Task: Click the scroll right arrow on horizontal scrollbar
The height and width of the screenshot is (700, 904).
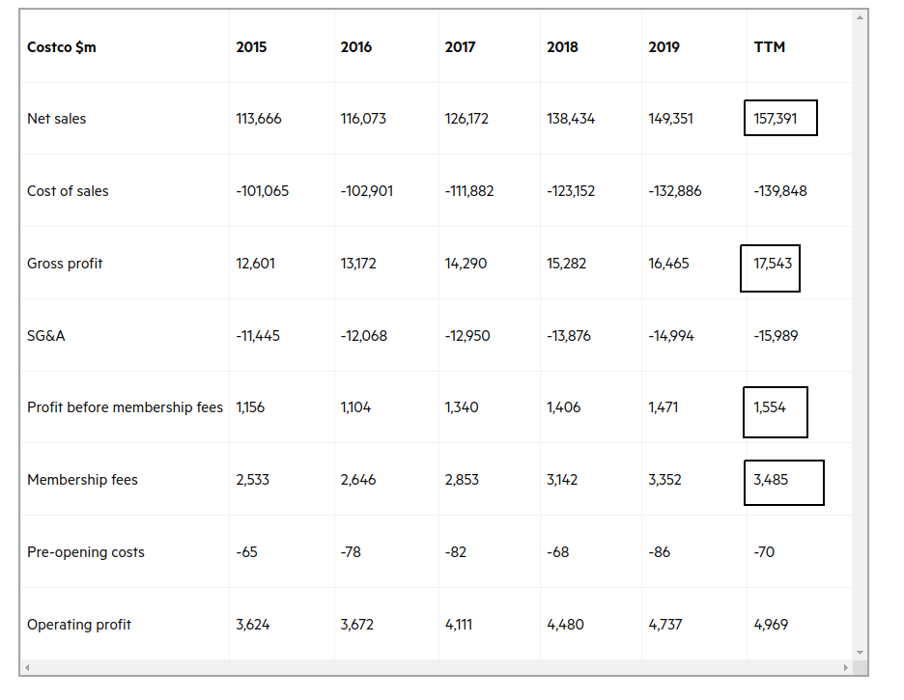Action: (846, 668)
